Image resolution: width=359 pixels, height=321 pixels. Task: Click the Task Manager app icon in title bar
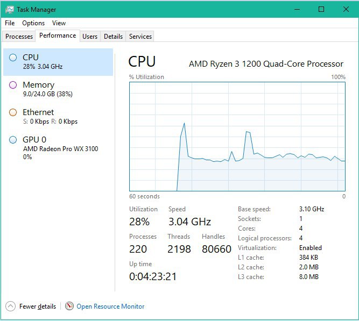point(10,9)
